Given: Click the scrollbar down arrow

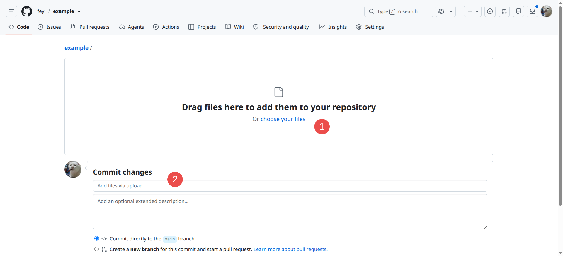Looking at the screenshot, I should tap(560, 253).
